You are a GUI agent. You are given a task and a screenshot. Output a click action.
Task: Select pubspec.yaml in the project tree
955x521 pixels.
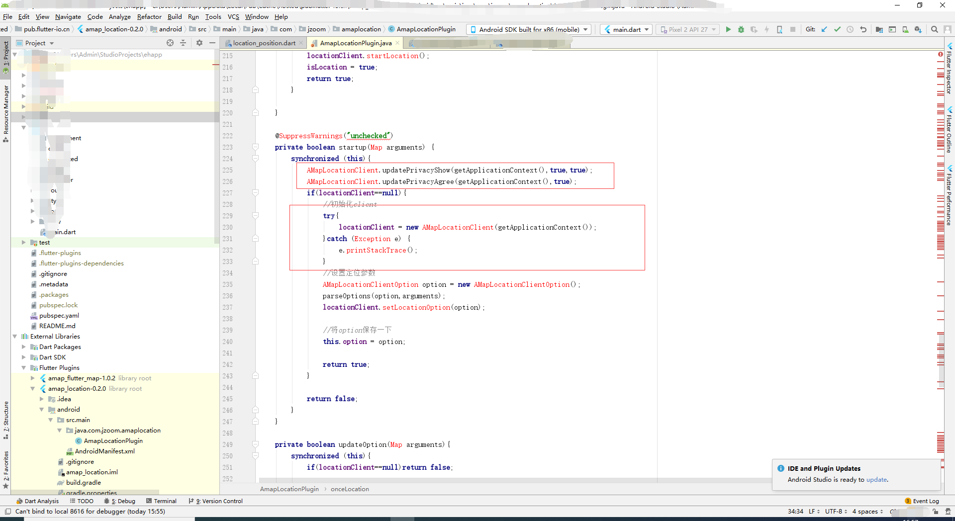click(x=59, y=316)
